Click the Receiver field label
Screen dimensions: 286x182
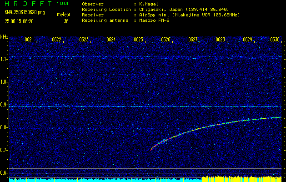[x=93, y=15]
